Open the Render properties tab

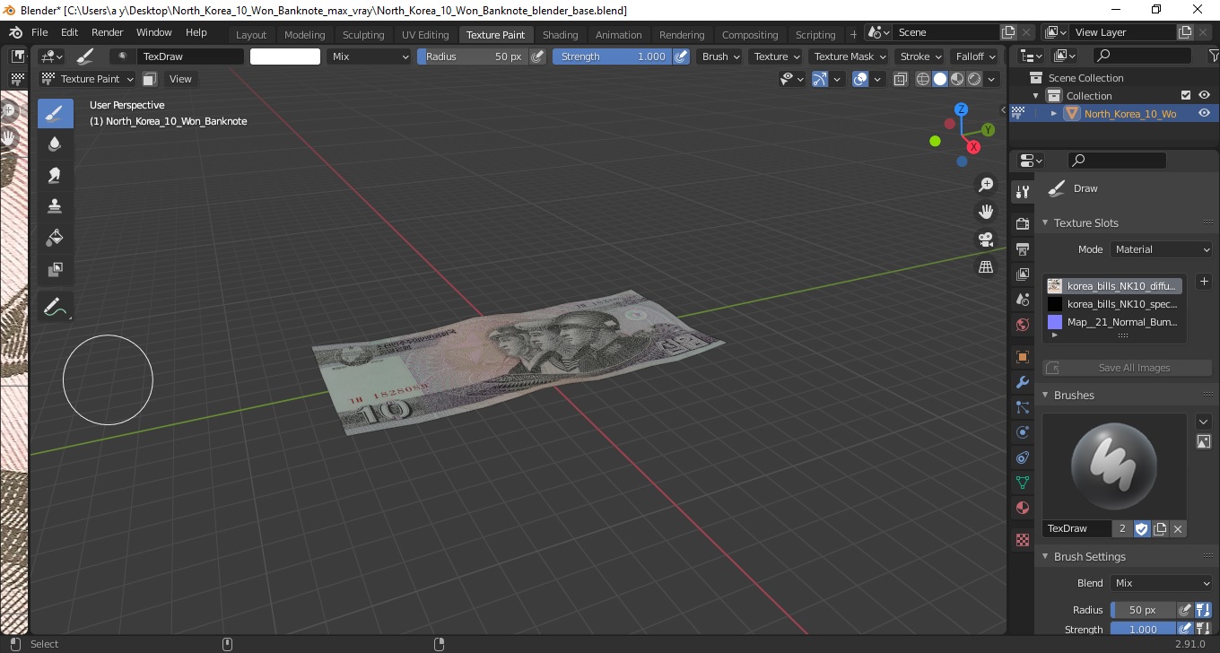(1022, 223)
